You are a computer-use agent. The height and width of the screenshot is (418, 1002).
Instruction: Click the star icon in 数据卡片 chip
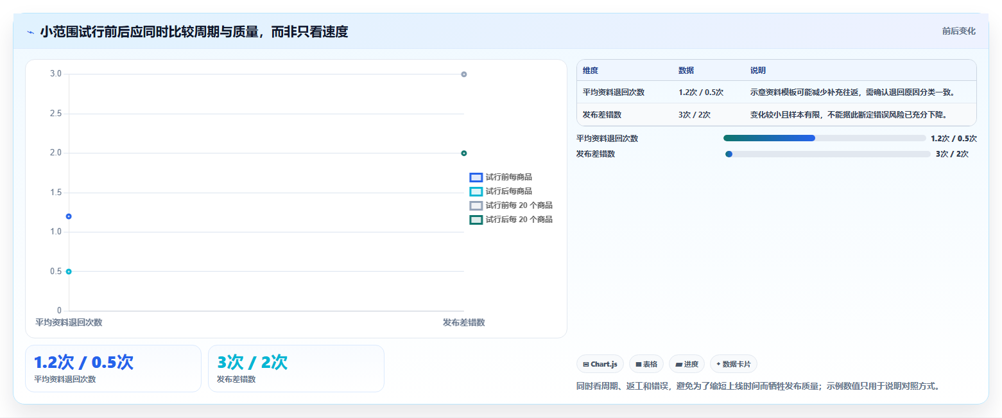[718, 364]
